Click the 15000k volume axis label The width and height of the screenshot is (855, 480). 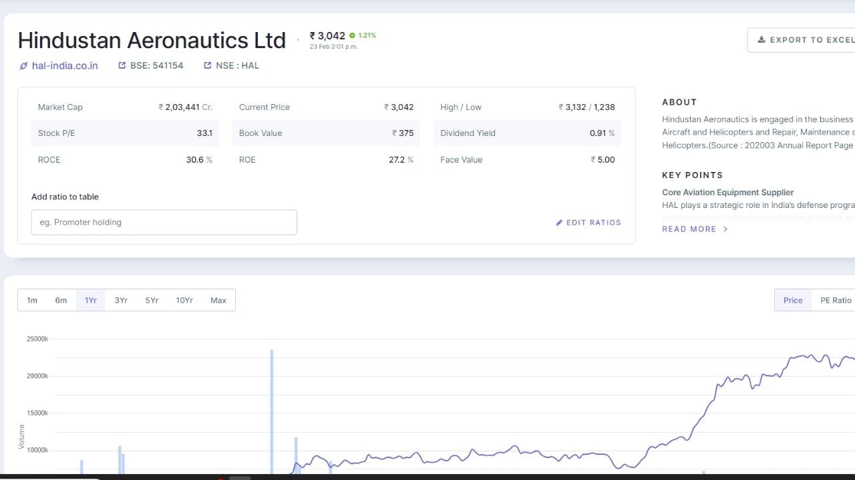point(37,413)
